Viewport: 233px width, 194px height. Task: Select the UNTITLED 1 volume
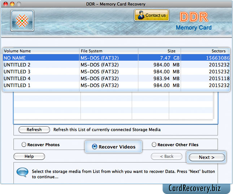tap(116, 85)
